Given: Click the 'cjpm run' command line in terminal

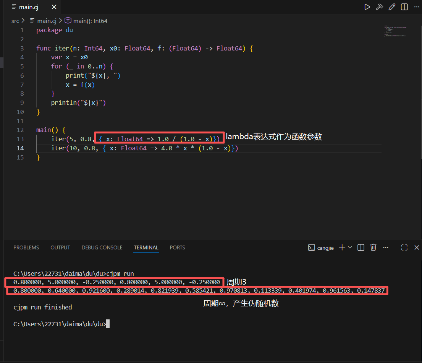Looking at the screenshot, I should coord(73,273).
